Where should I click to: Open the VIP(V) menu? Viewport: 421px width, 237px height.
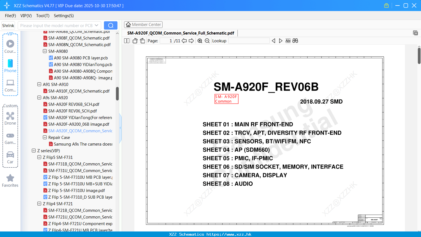pos(26,16)
